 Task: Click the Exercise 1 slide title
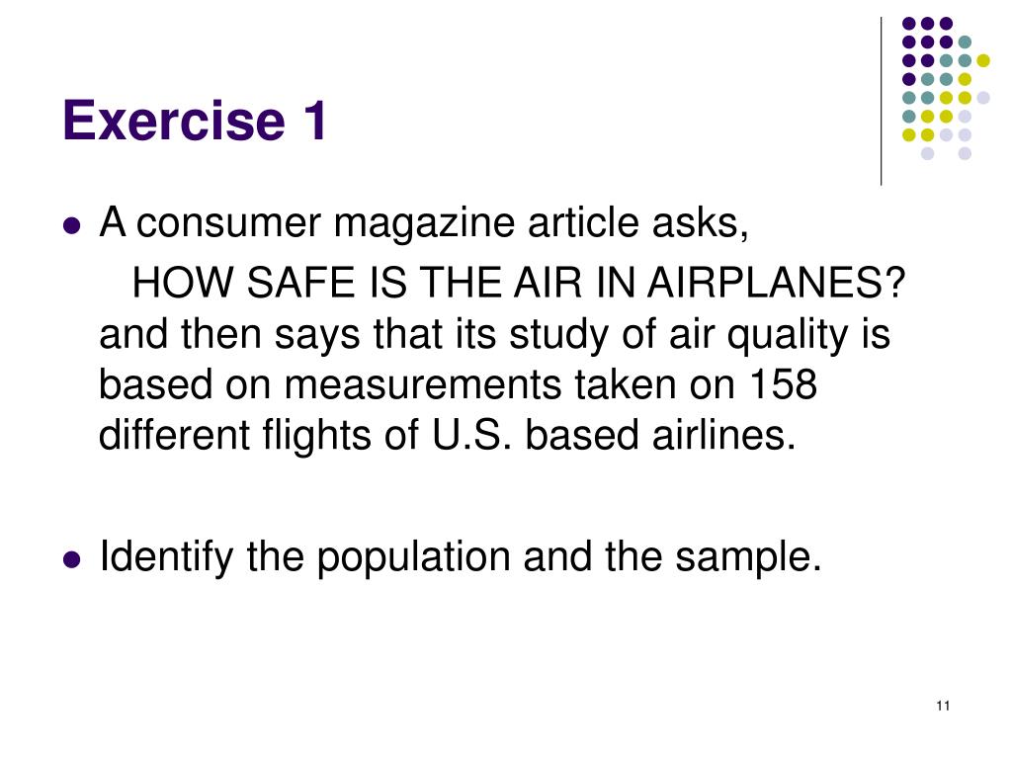point(195,120)
